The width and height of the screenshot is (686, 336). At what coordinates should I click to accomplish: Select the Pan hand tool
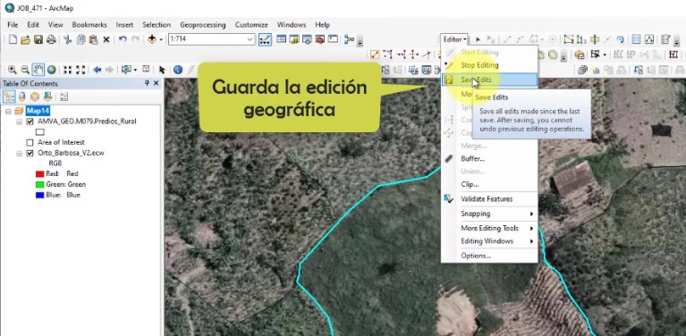coord(38,70)
